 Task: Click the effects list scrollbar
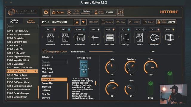tap(68, 91)
